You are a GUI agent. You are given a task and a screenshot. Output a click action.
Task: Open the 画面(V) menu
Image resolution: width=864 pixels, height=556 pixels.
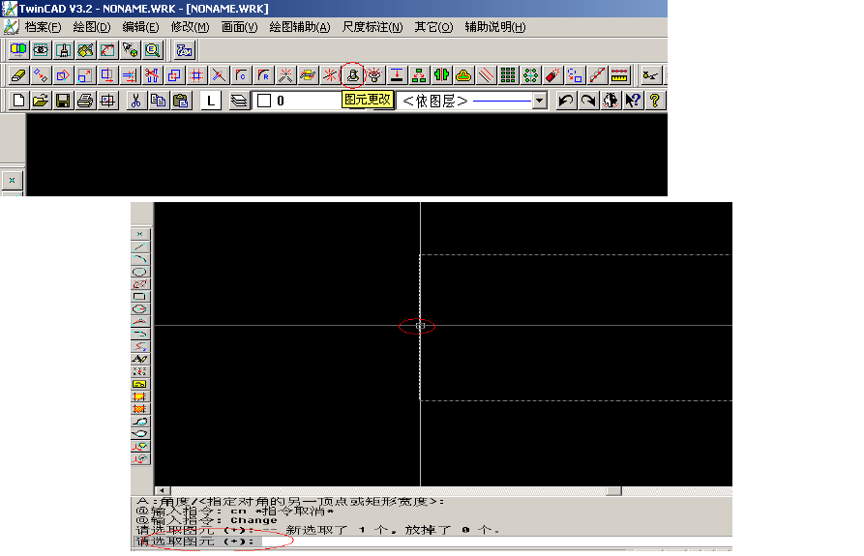click(x=240, y=27)
